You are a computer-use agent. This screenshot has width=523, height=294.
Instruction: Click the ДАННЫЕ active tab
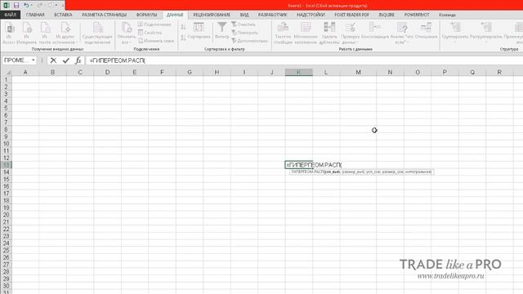coord(175,15)
